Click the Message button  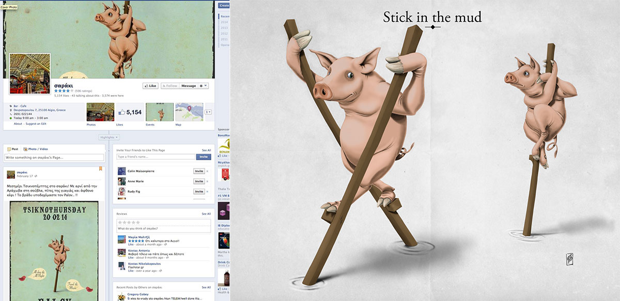pyautogui.click(x=189, y=86)
